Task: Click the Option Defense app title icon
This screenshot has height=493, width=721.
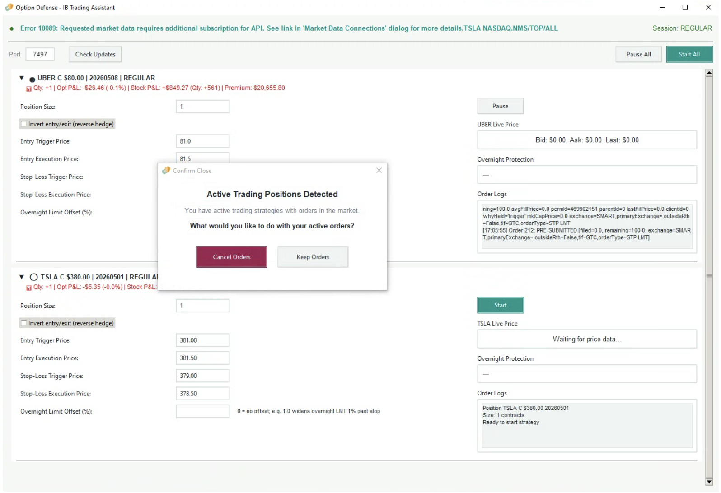Action: click(x=9, y=8)
